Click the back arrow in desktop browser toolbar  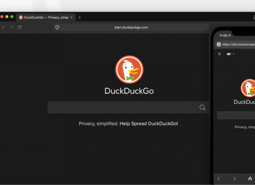click(x=4, y=27)
